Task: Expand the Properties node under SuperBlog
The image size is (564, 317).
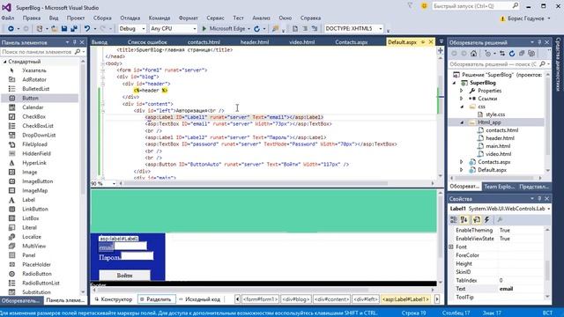Action: (x=462, y=91)
